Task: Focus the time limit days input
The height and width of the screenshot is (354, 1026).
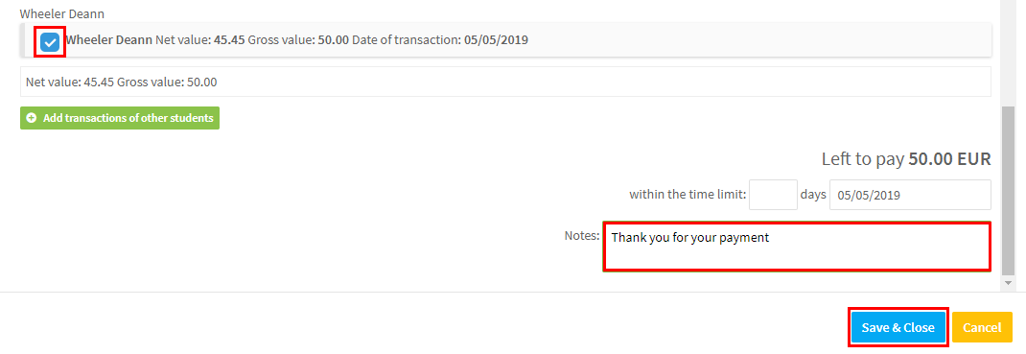Action: pos(773,195)
